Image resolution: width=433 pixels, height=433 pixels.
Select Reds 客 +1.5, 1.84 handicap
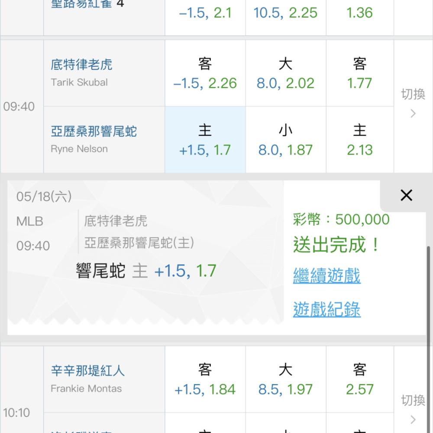(x=205, y=379)
